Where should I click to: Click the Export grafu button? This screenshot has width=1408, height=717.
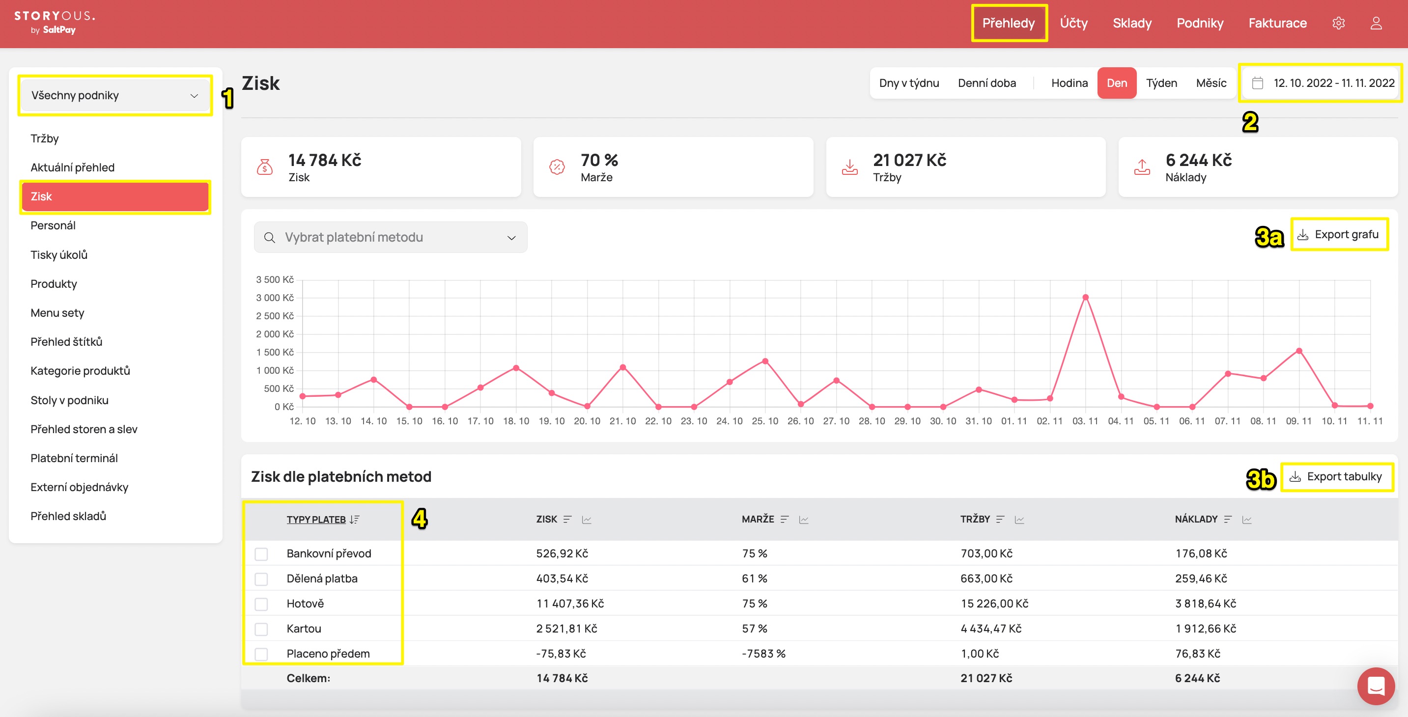pyautogui.click(x=1339, y=234)
